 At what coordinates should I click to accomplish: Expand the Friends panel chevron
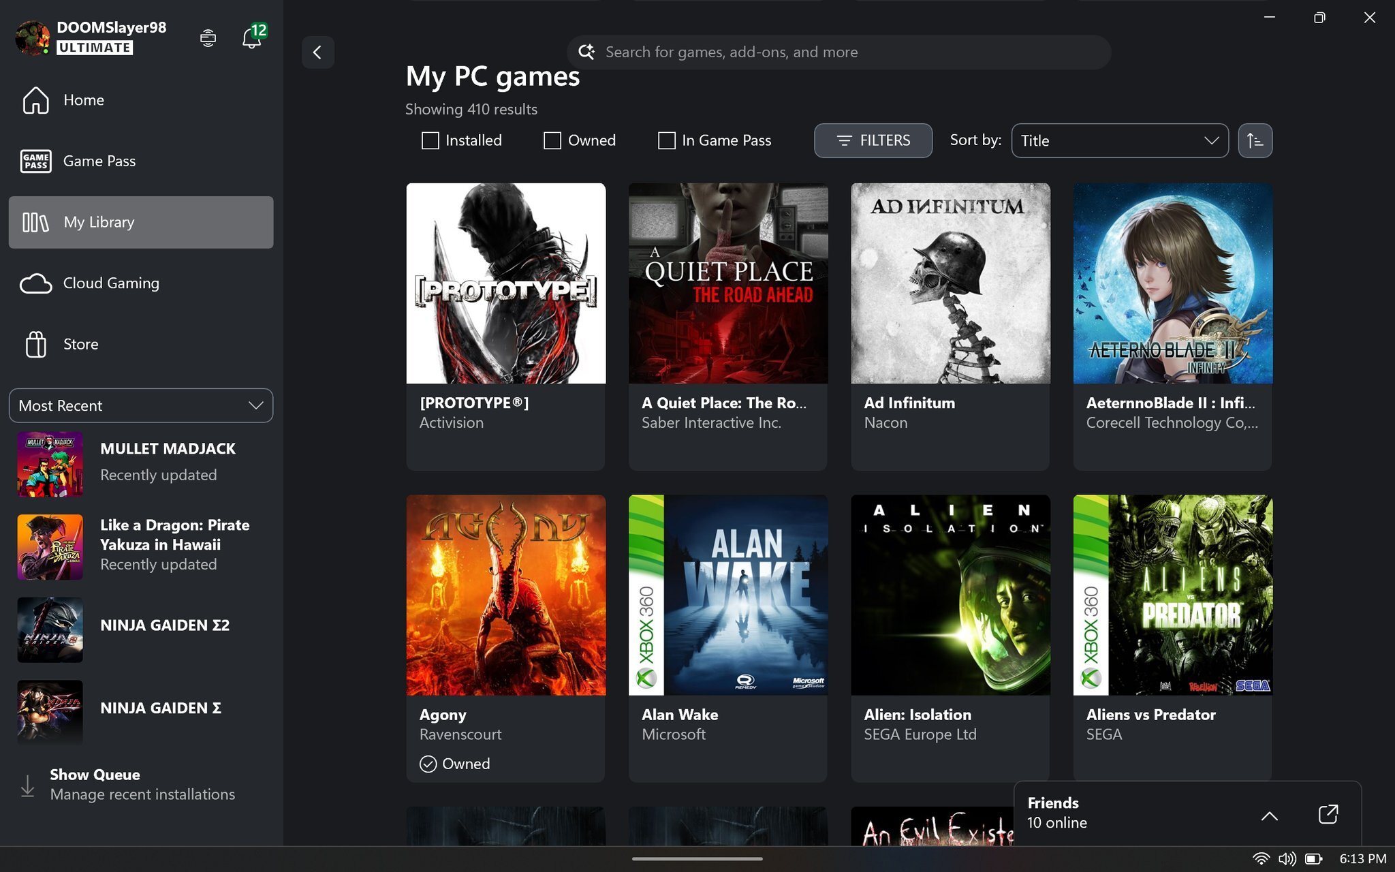coord(1269,815)
